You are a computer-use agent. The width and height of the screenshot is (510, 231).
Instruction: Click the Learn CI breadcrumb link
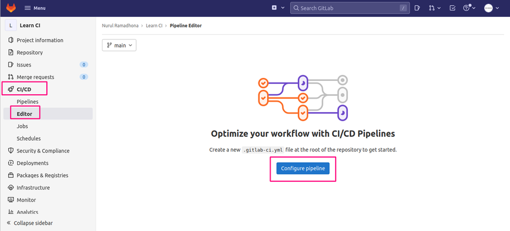(x=154, y=25)
